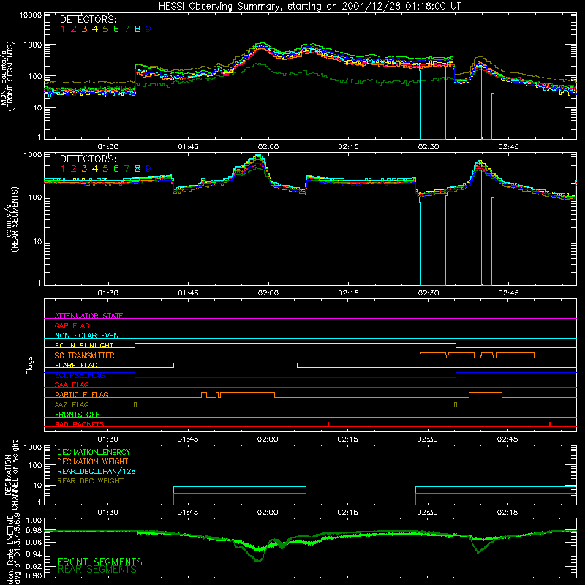This screenshot has height=585, width=585.
Task: Click 01:45 time label under flags panel
Action: coord(188,439)
